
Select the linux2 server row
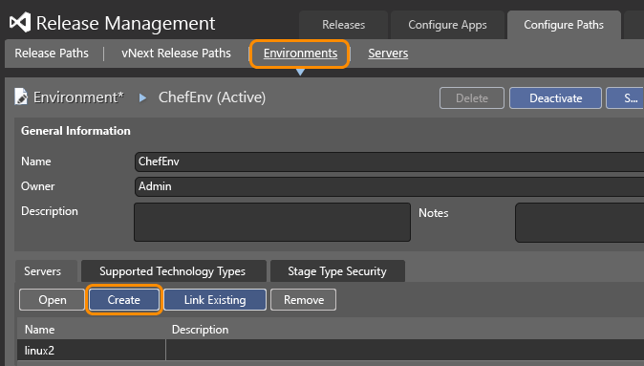pyautogui.click(x=331, y=351)
